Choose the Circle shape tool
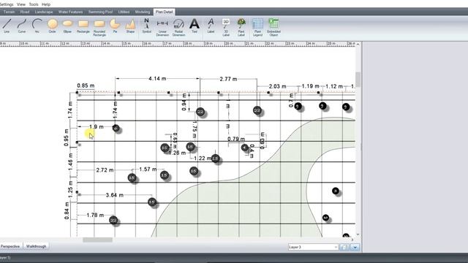The image size is (468, 263). 52,26
